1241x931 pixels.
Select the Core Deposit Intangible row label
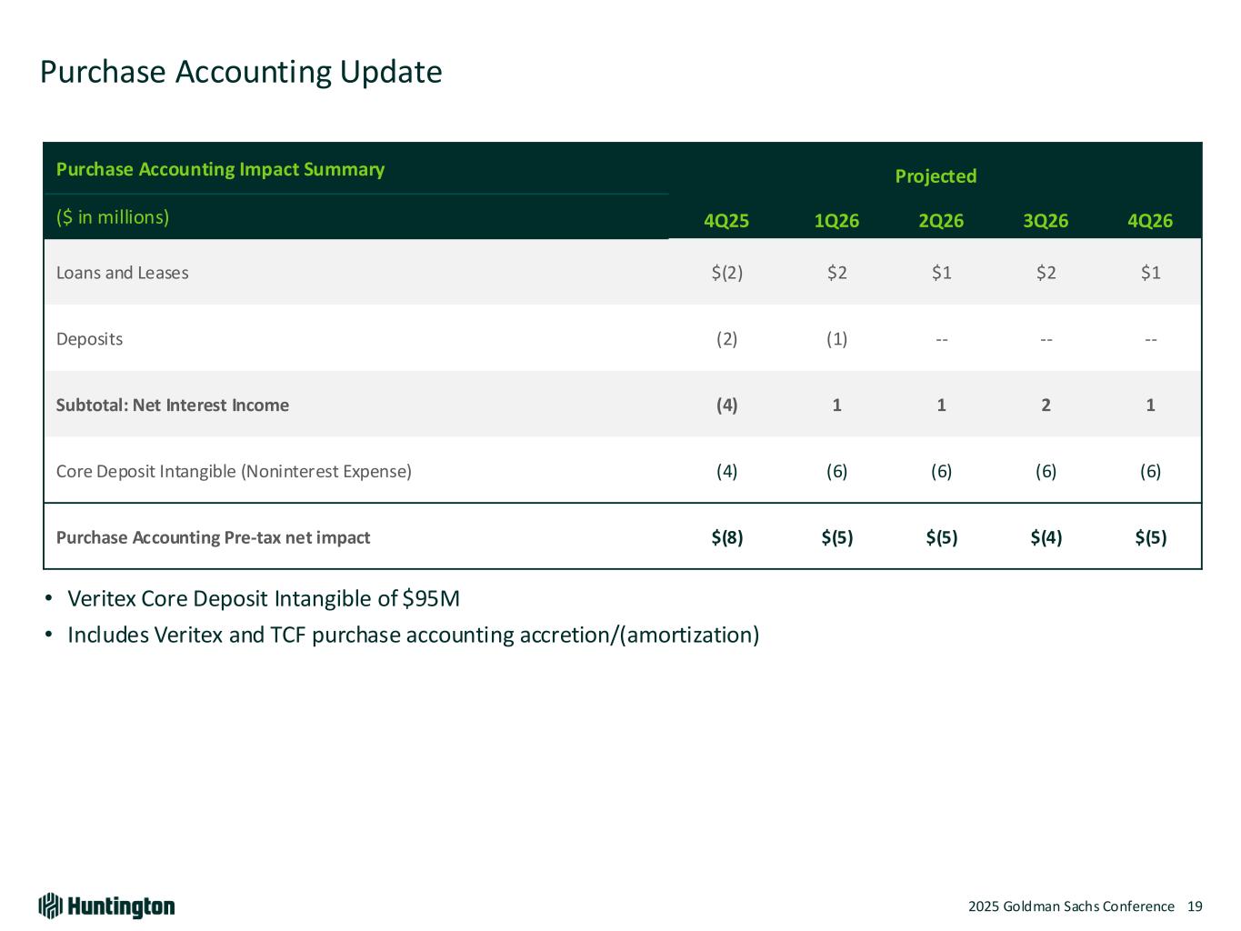(x=234, y=471)
